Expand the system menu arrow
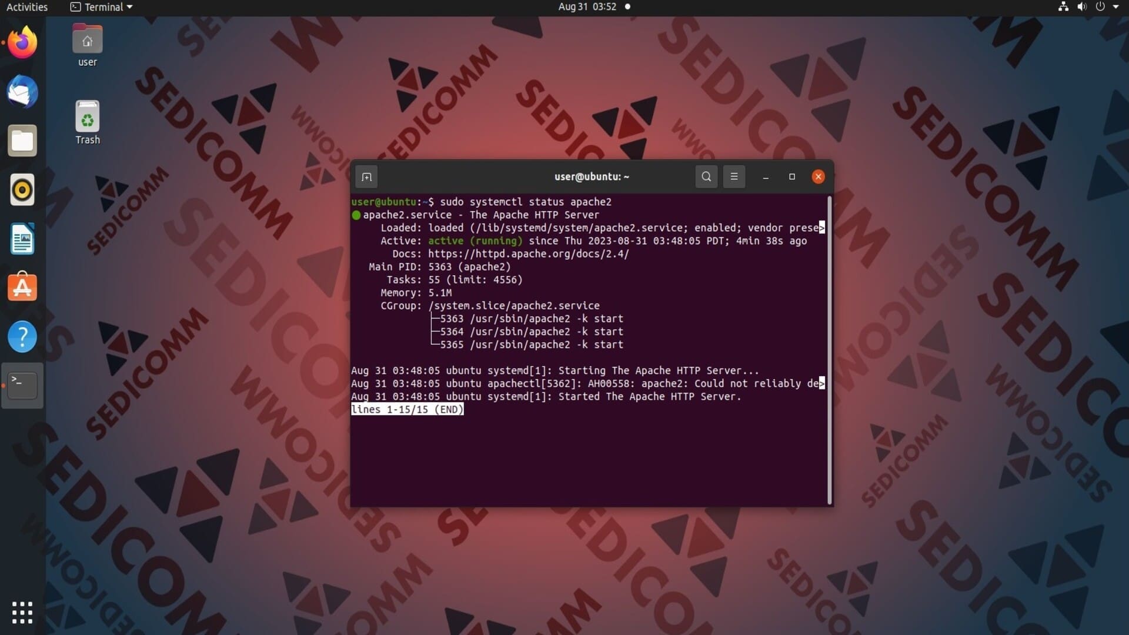This screenshot has height=635, width=1129. tap(1116, 7)
